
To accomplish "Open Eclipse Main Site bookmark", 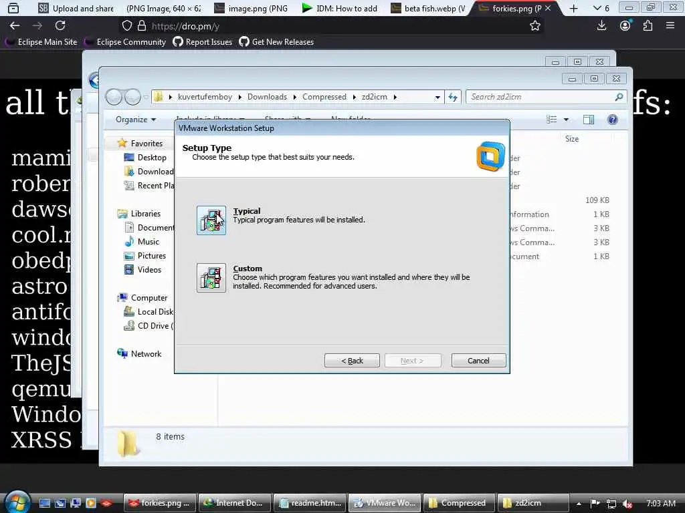I will click(x=42, y=42).
